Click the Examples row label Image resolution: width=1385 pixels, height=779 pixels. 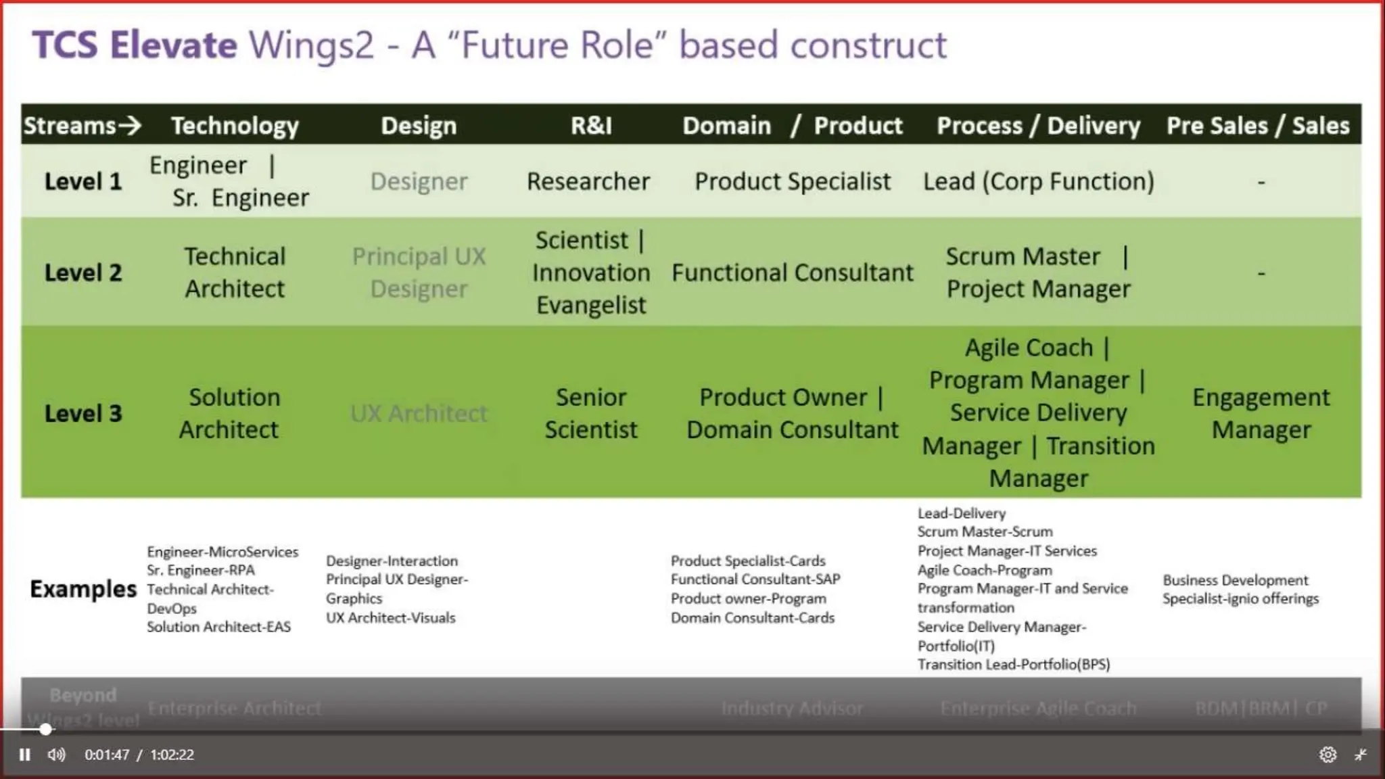pos(83,589)
